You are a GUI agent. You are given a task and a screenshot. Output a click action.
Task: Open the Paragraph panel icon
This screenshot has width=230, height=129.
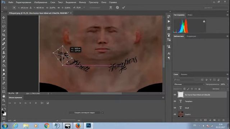[169, 58]
